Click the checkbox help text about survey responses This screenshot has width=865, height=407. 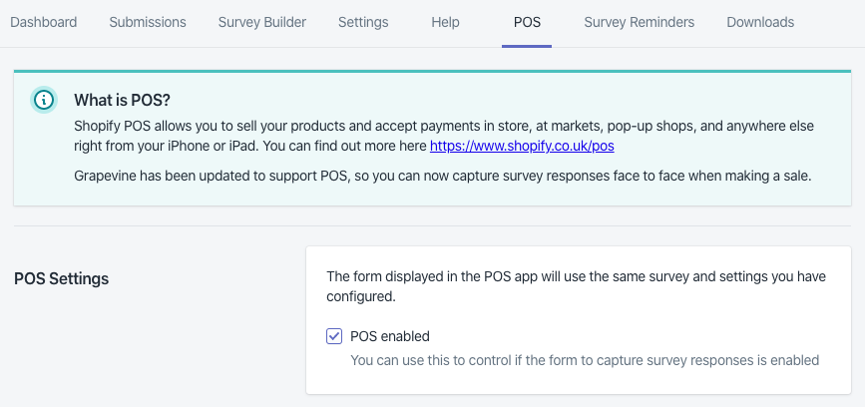tap(584, 360)
